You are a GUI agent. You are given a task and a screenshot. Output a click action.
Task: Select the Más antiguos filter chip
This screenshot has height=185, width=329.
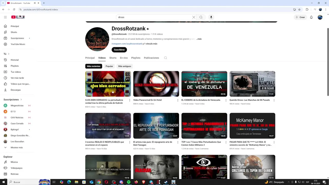click(x=125, y=66)
